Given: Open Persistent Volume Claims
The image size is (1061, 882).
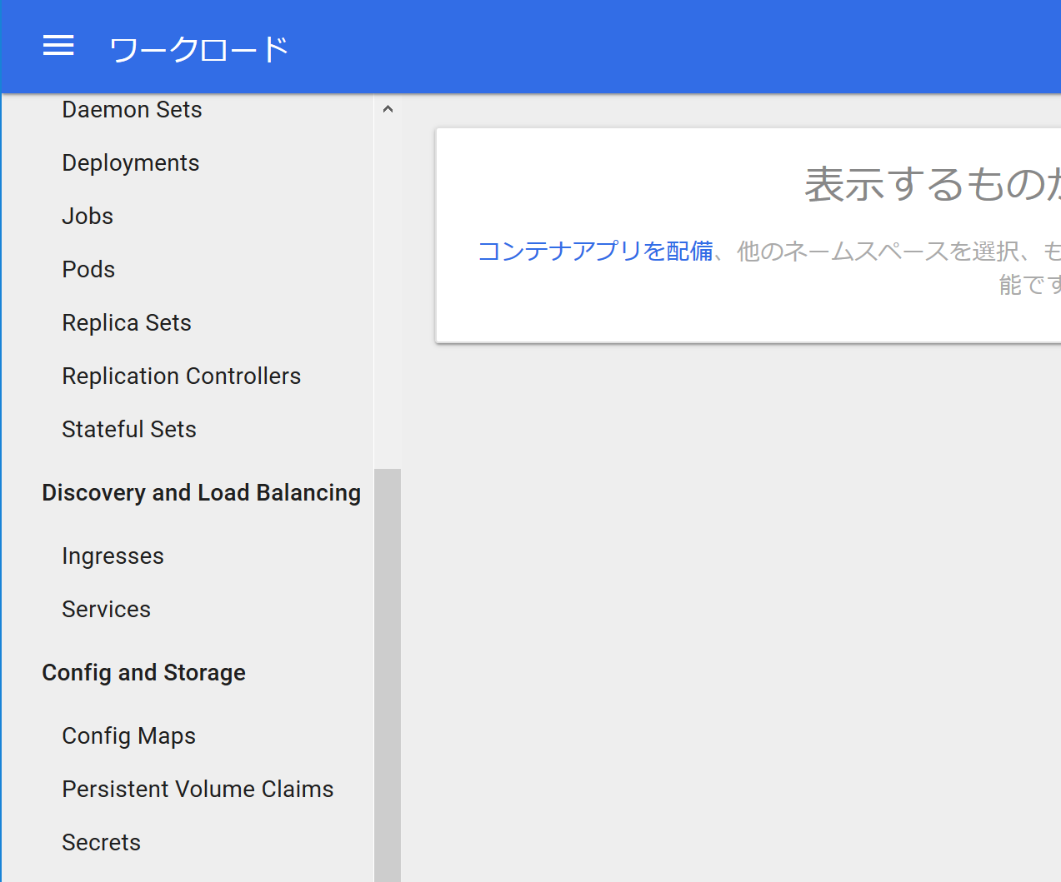Looking at the screenshot, I should click(198, 789).
